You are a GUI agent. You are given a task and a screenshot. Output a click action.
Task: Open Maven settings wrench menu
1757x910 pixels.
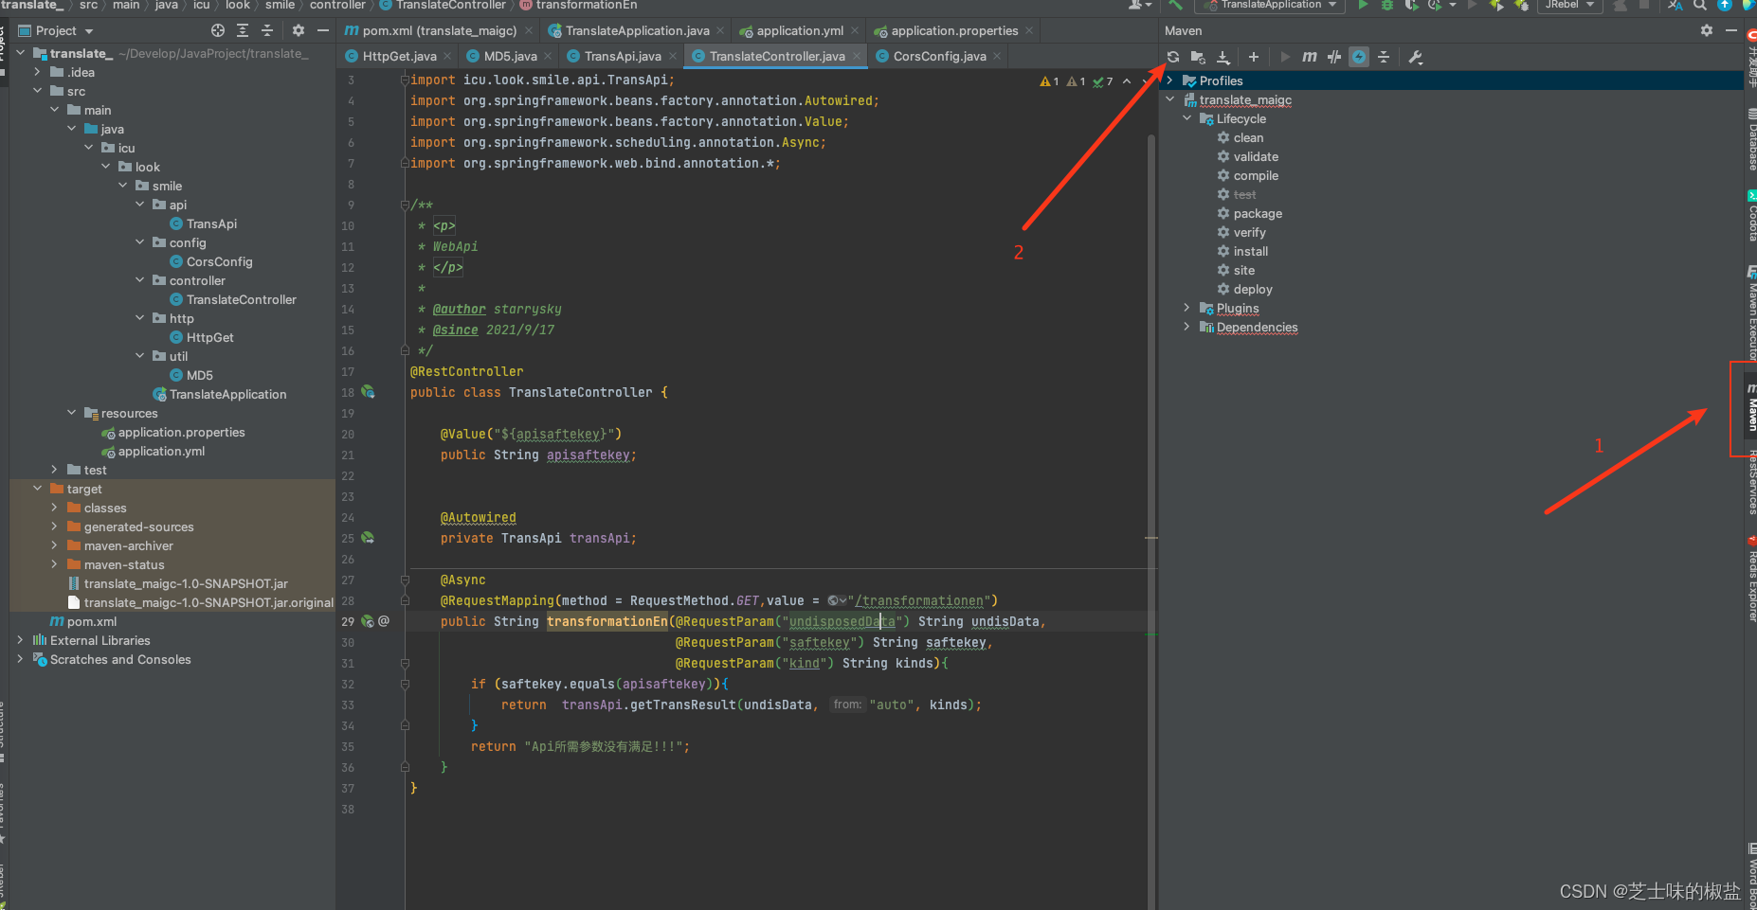pos(1416,57)
